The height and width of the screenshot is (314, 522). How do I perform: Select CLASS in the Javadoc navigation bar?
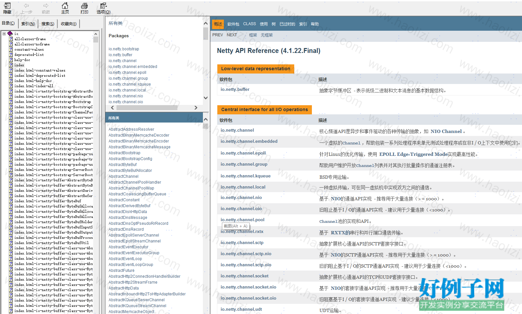250,24
